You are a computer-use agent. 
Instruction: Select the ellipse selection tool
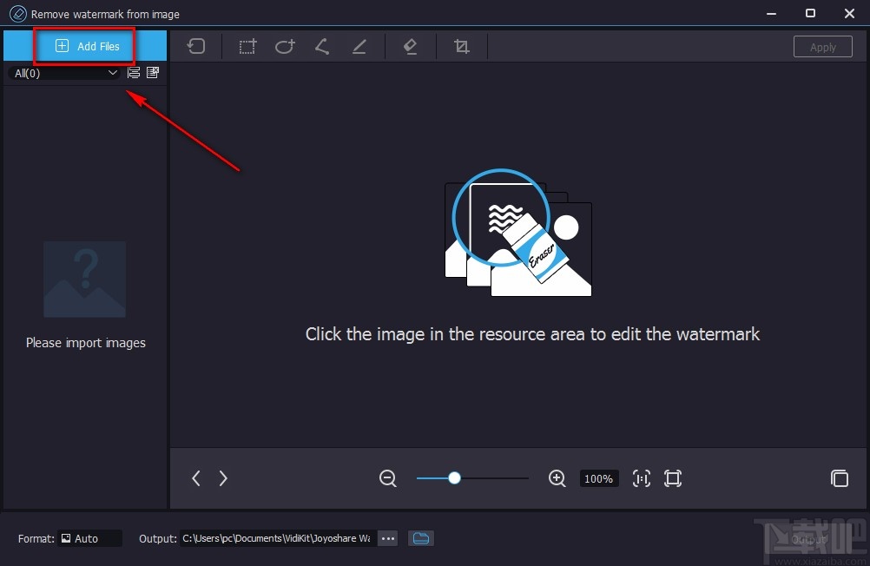click(x=285, y=46)
